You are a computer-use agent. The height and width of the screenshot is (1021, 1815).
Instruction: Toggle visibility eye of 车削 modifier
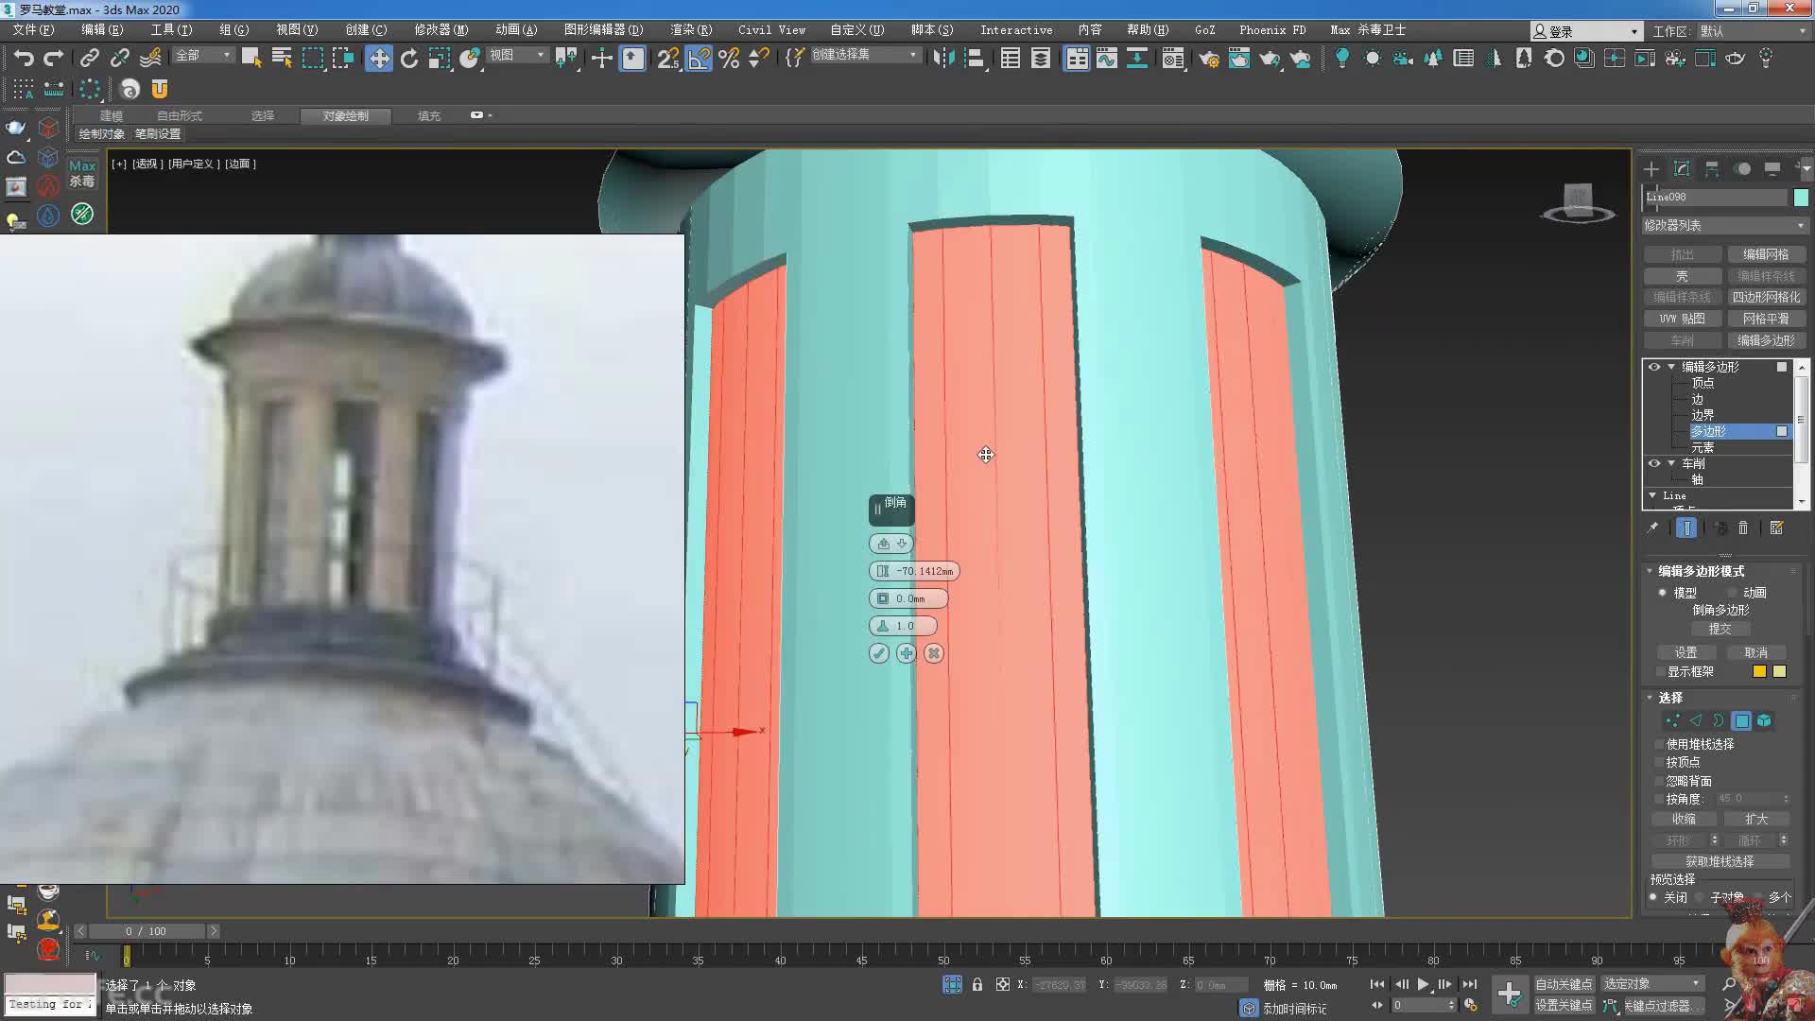(1654, 463)
